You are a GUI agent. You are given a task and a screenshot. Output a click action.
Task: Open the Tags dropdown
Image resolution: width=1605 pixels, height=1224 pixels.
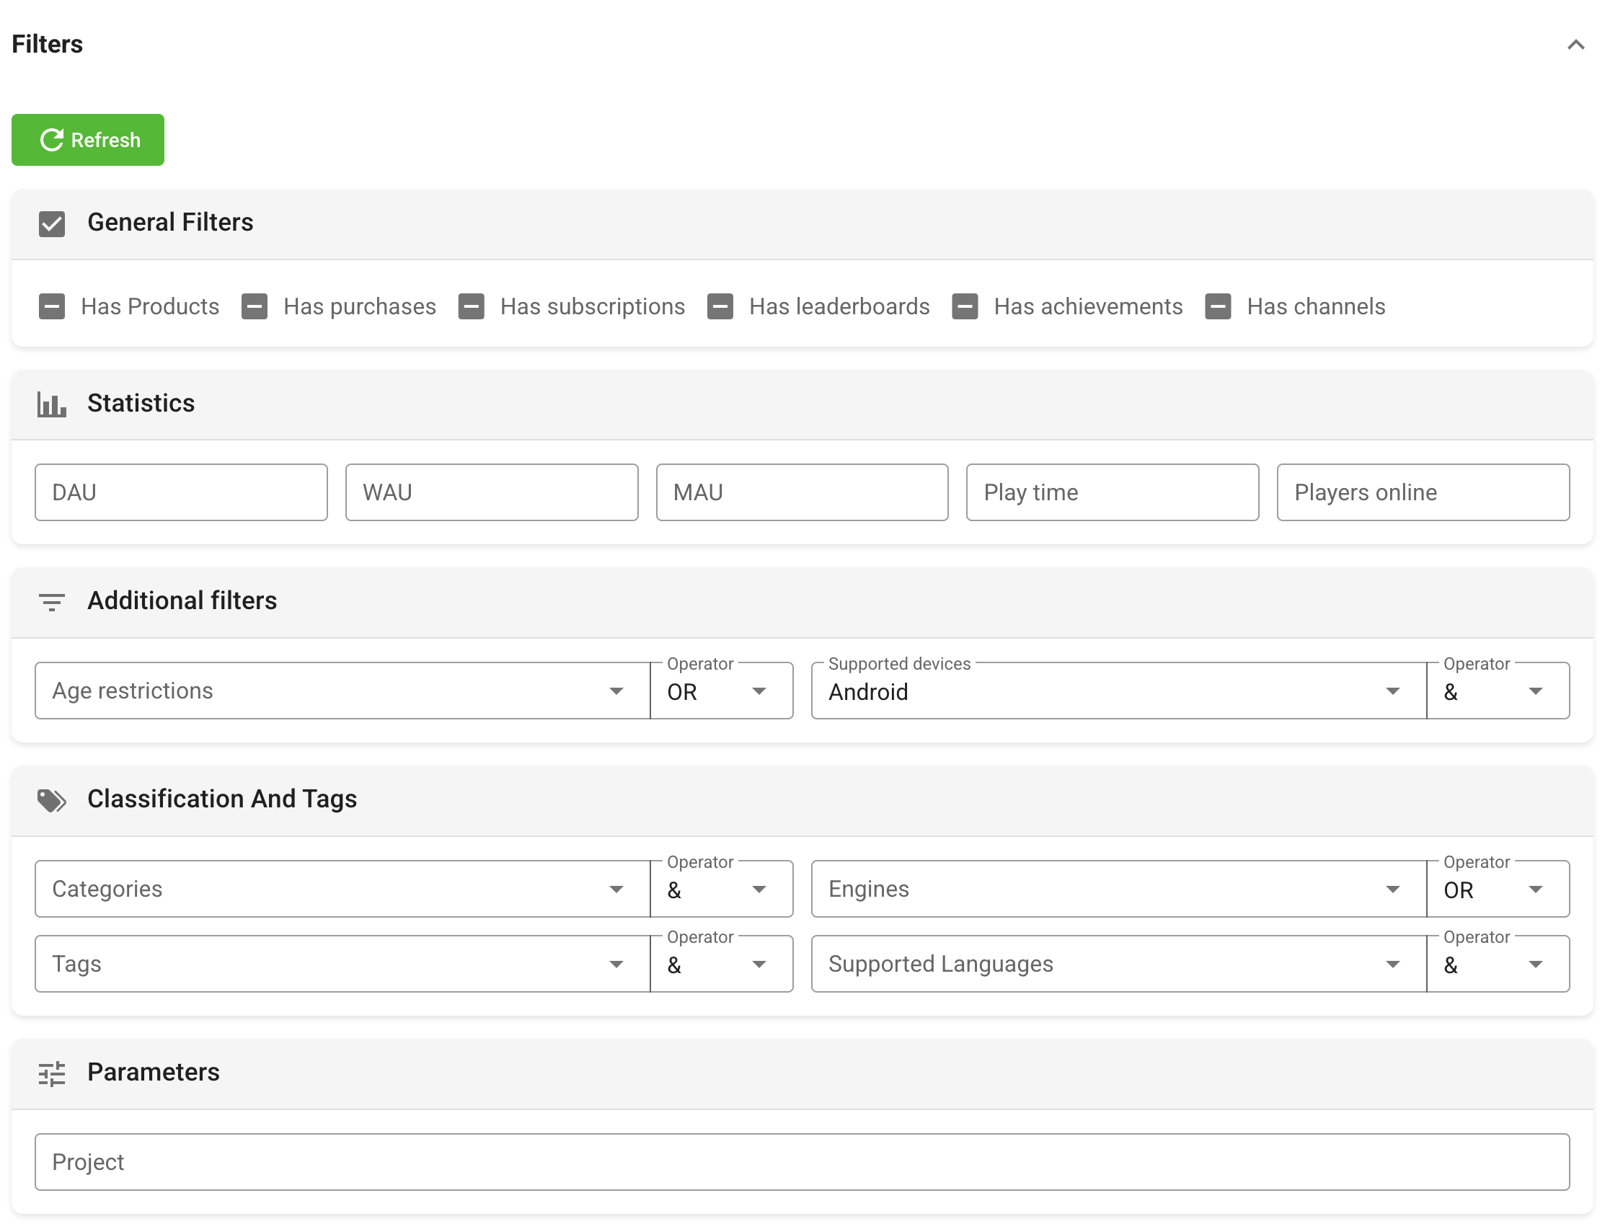tap(342, 964)
